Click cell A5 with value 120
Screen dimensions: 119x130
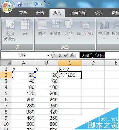coord(24,93)
